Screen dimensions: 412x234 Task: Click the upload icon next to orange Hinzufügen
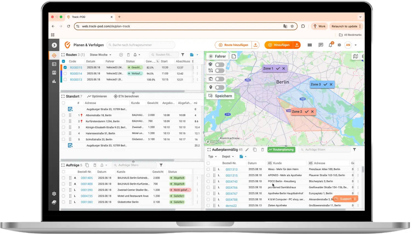pos(297,45)
